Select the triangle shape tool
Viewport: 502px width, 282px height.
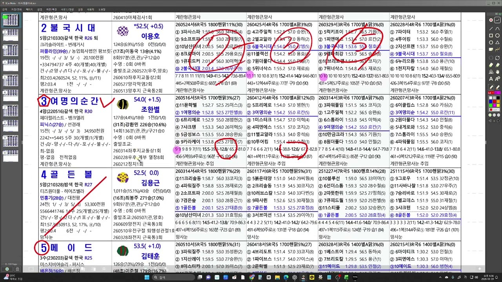click(497, 42)
